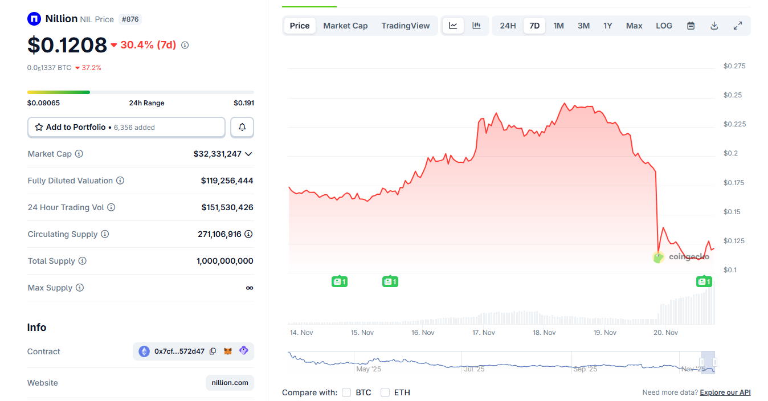Copy the contract address via copy icon
The height and width of the screenshot is (401, 768).
click(213, 351)
